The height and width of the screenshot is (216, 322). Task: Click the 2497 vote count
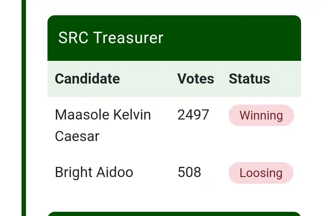point(193,115)
